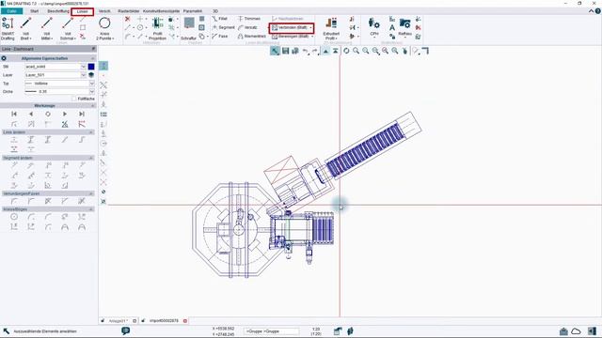Redo the action in canvas toolbar
Screen dimensions: 602x338
(315, 51)
